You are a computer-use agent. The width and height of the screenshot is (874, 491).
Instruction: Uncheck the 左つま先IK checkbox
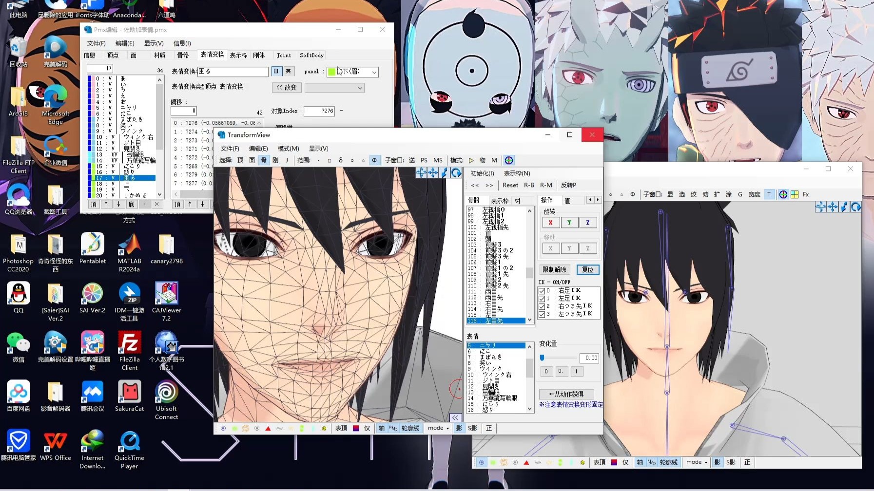543,314
